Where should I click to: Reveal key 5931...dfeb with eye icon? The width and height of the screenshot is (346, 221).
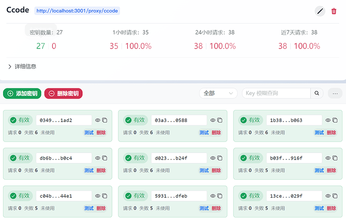[213, 196]
